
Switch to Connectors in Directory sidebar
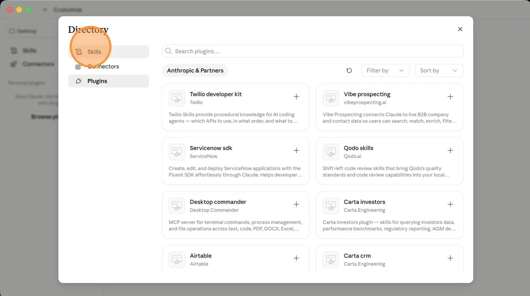coord(109,66)
